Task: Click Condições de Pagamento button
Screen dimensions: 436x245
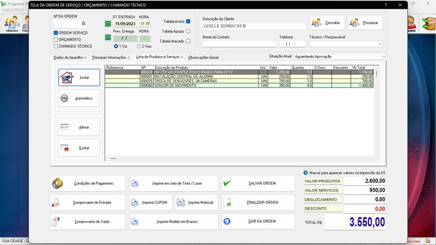Action: tap(88, 183)
